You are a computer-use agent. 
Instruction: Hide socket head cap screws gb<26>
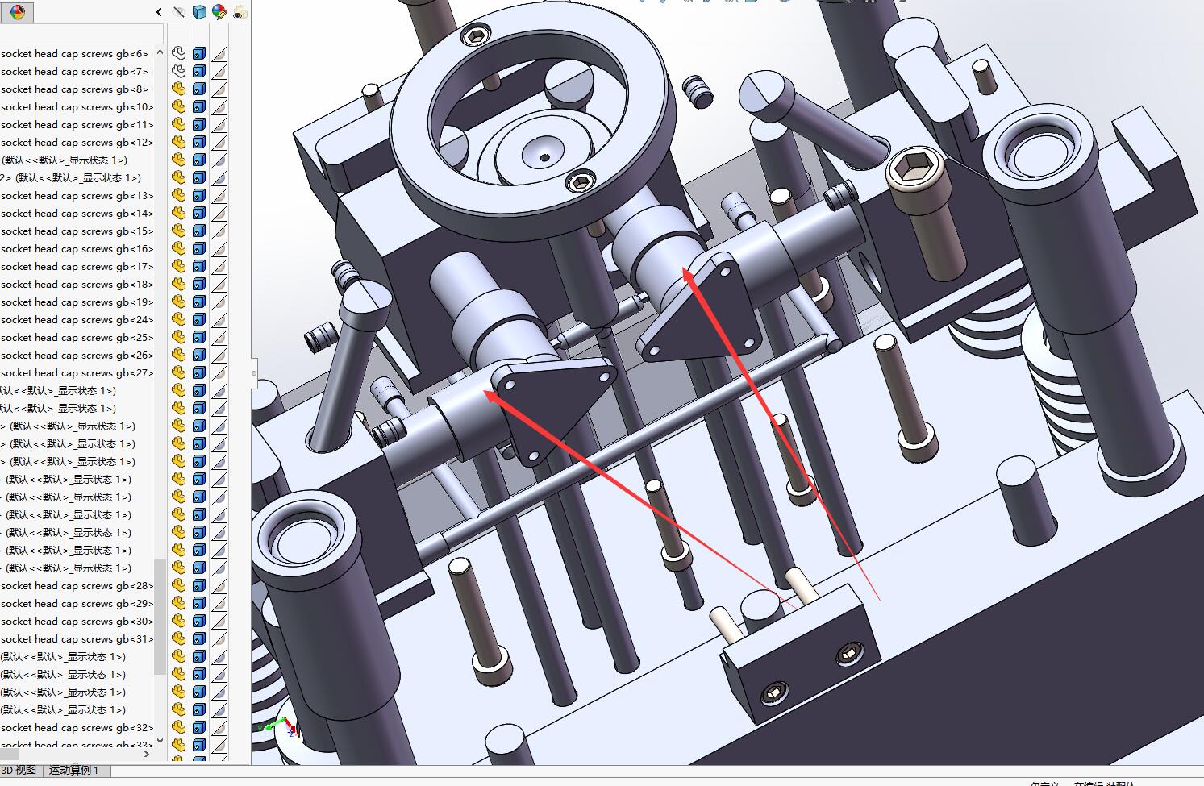click(179, 356)
